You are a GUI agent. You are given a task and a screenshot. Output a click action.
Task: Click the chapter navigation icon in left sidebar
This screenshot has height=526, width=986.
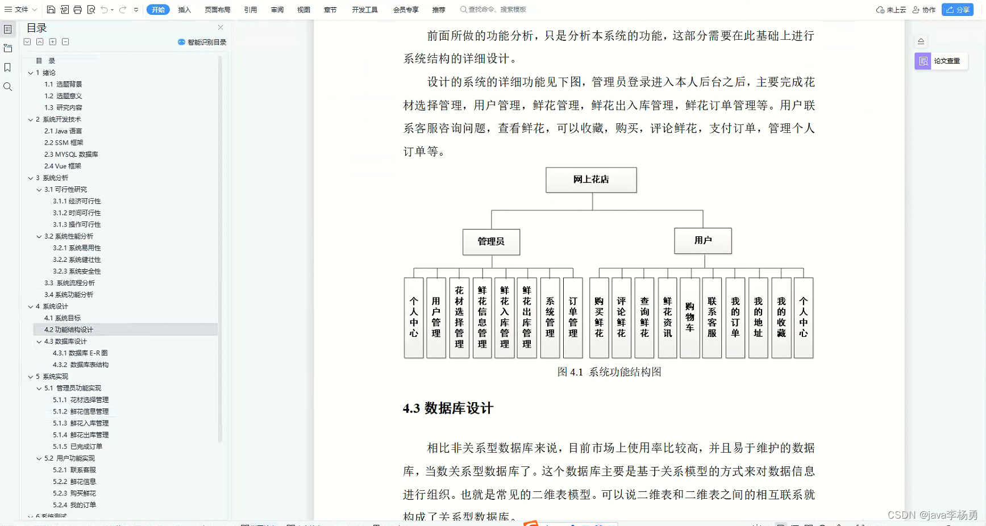pos(8,48)
